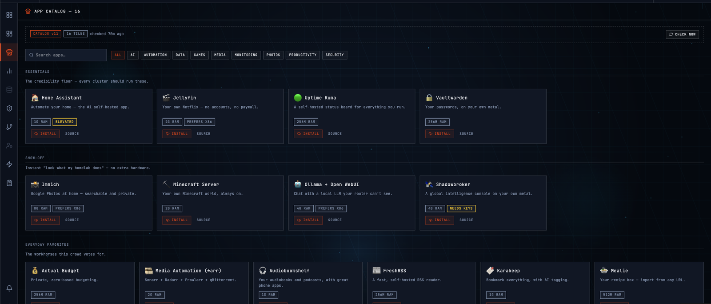Select the ALL category filter
This screenshot has height=304, width=711.
pos(118,55)
